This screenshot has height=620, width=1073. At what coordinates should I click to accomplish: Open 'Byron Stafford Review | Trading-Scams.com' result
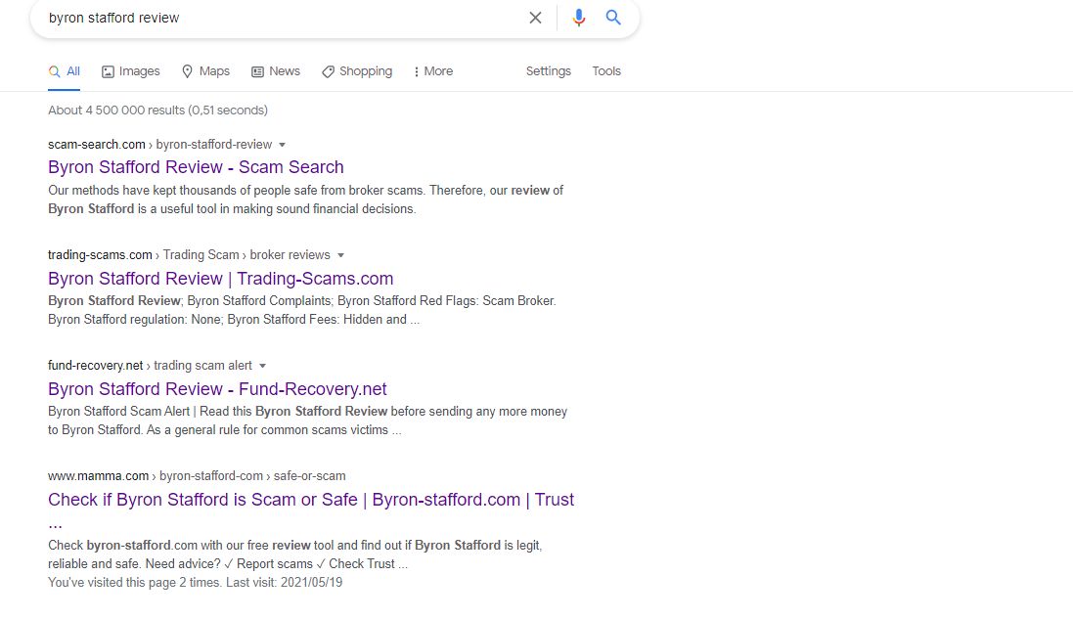coord(220,279)
